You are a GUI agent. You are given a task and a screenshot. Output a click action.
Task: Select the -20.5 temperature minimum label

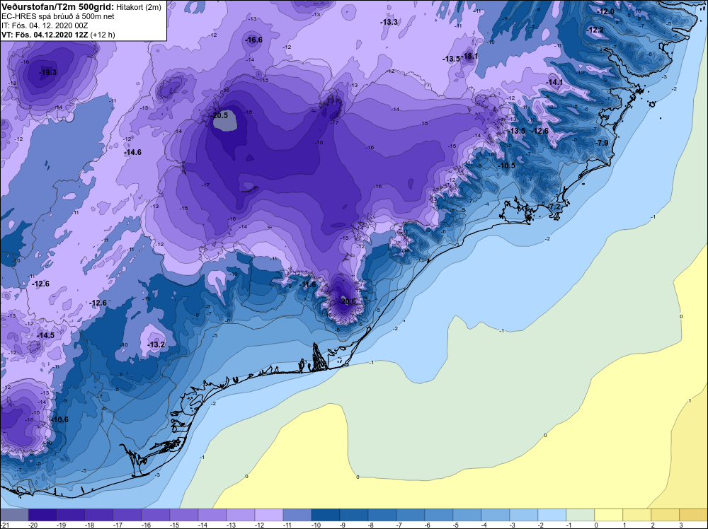tap(219, 115)
